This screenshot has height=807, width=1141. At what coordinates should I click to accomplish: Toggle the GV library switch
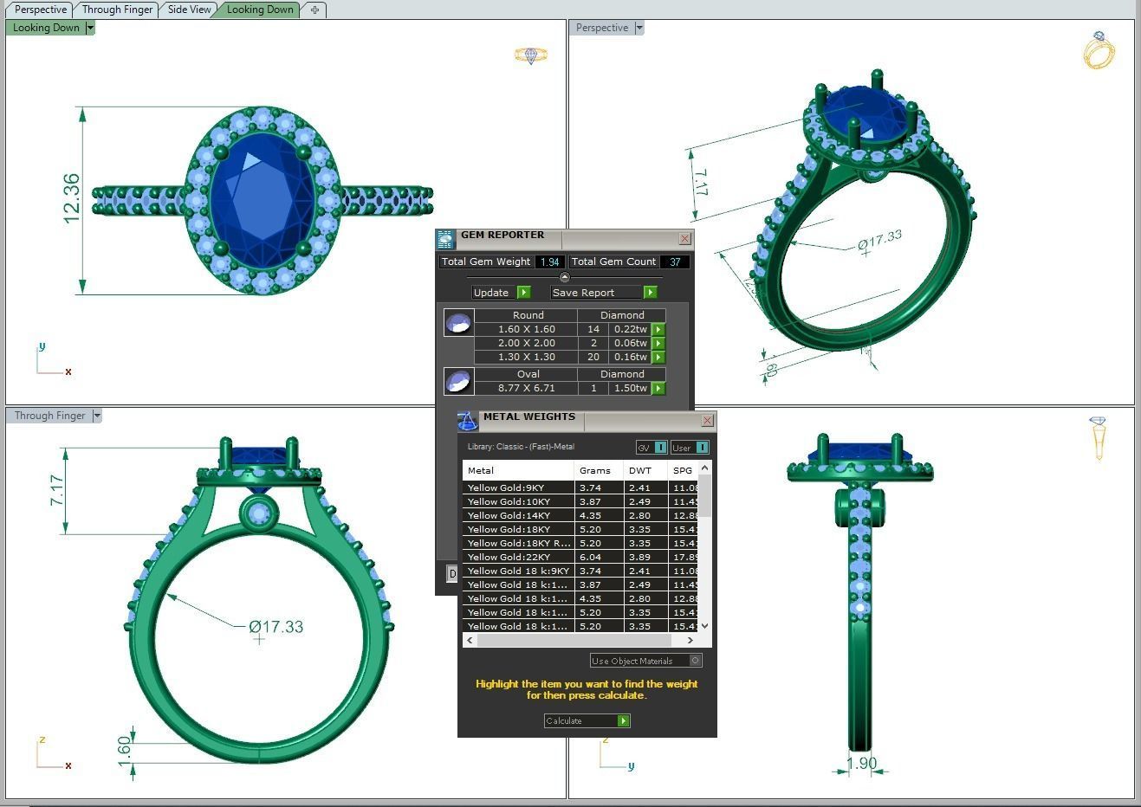(x=660, y=447)
